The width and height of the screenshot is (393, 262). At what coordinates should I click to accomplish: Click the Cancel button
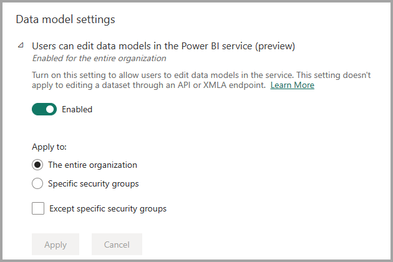click(117, 244)
